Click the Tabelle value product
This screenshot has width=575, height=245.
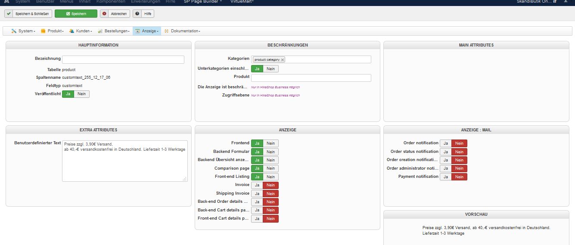pos(68,69)
